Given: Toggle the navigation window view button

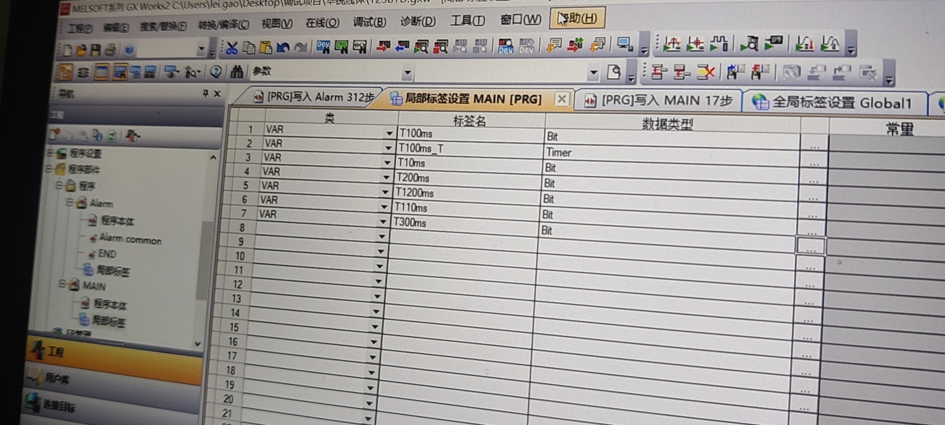Looking at the screenshot, I should (65, 73).
